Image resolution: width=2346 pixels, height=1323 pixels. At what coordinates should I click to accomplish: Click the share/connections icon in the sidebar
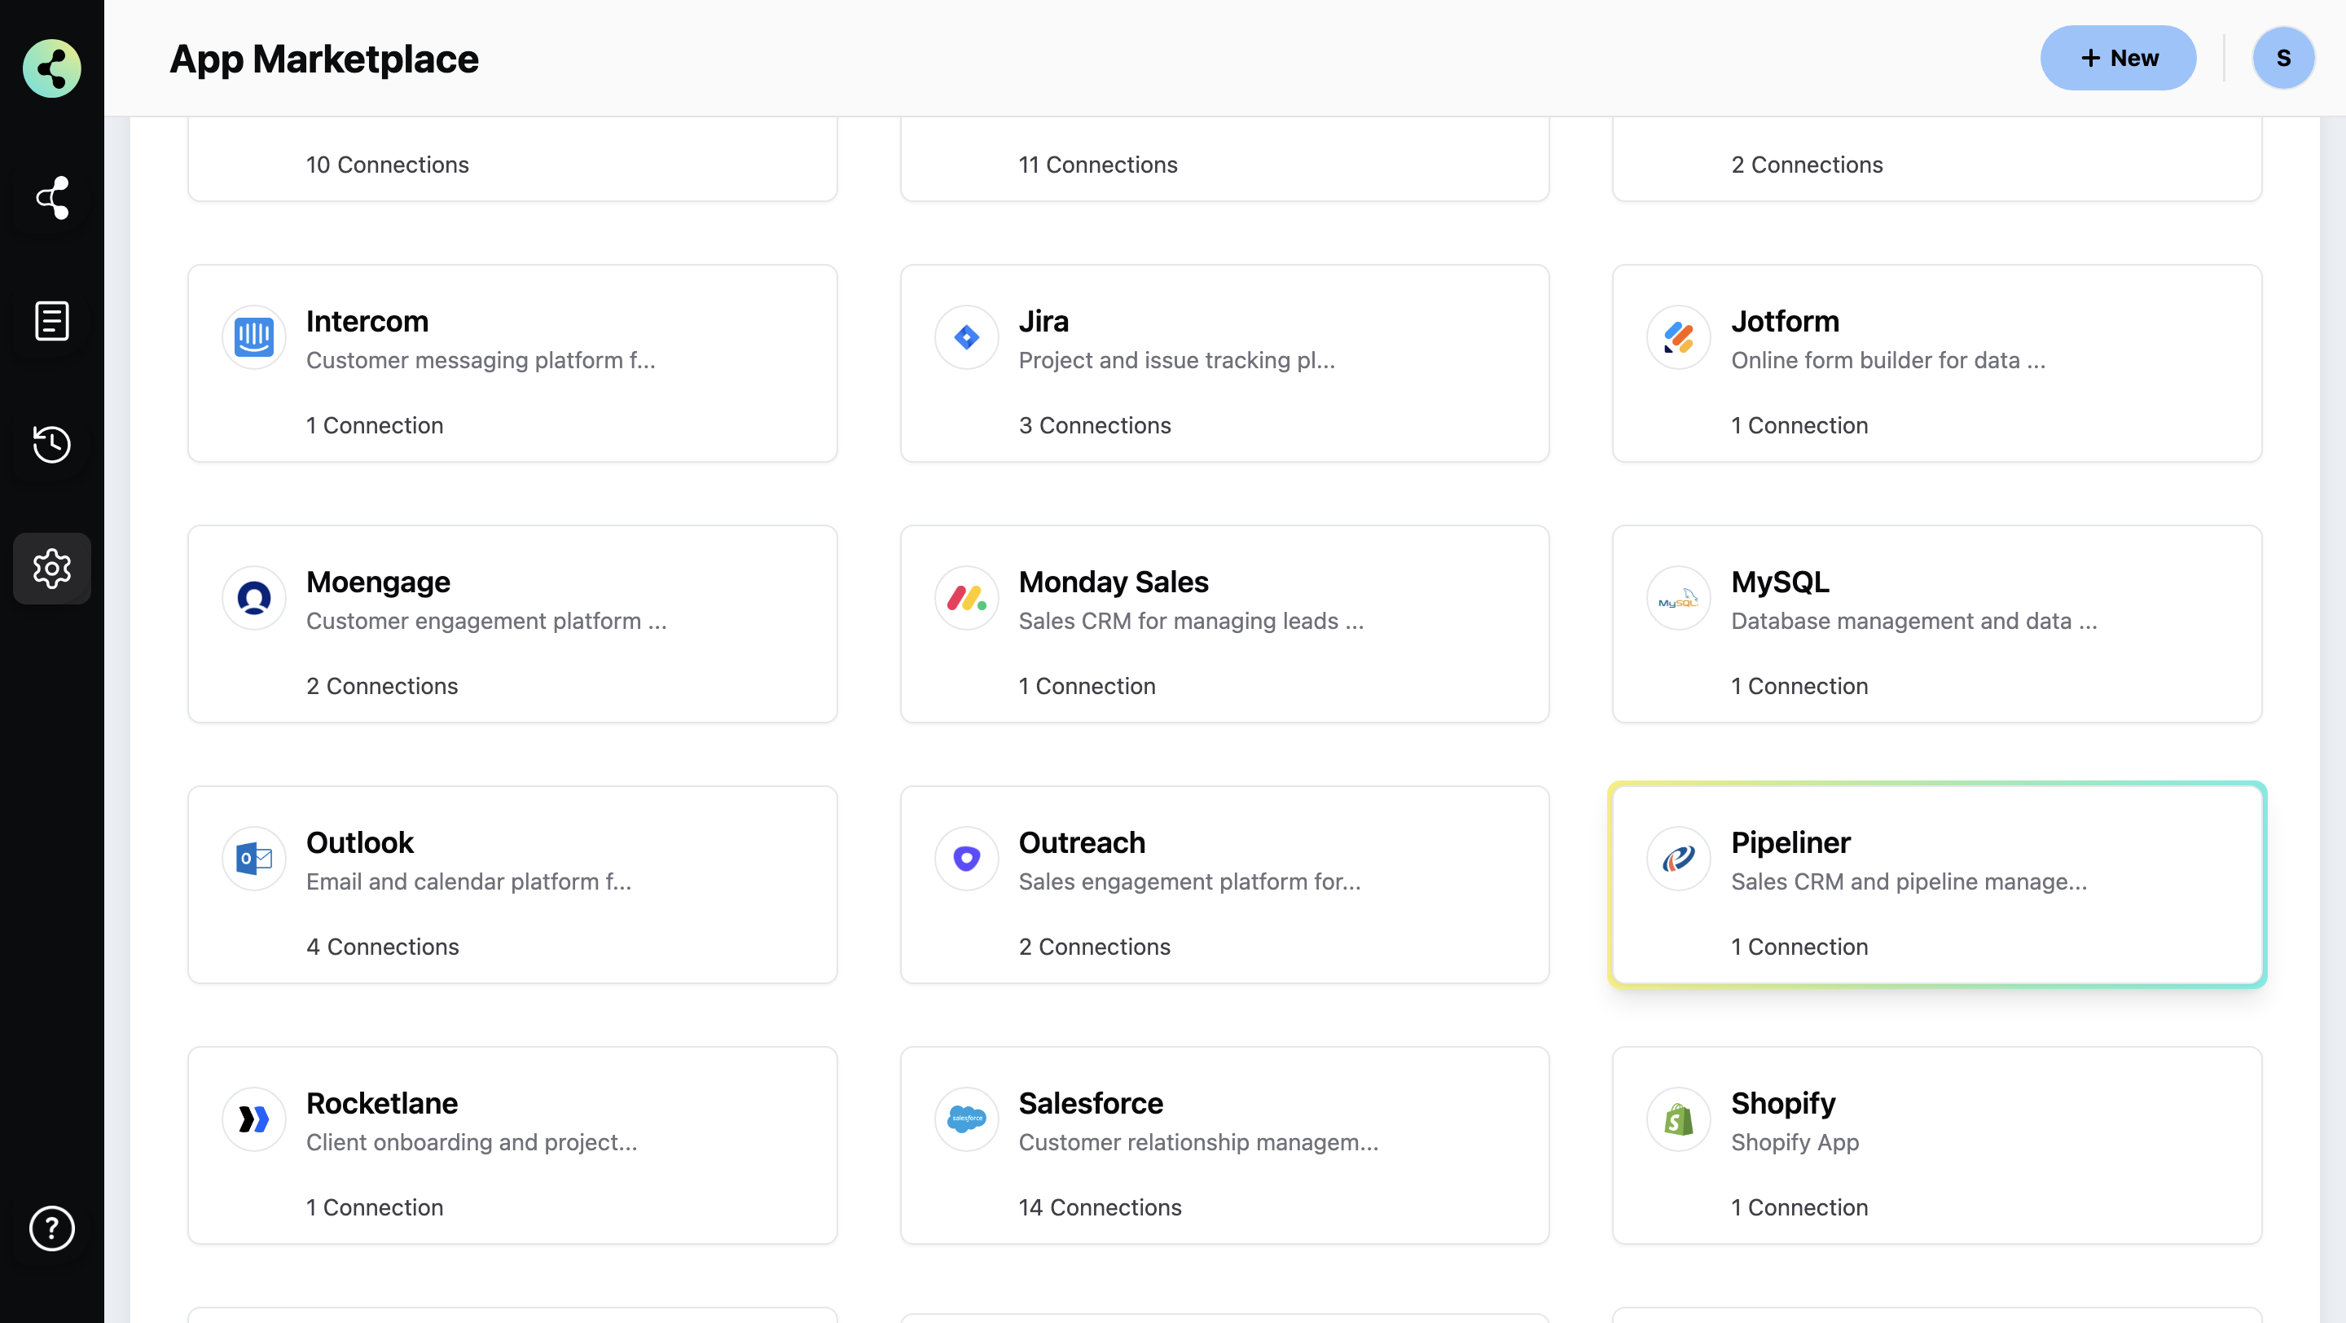(51, 199)
